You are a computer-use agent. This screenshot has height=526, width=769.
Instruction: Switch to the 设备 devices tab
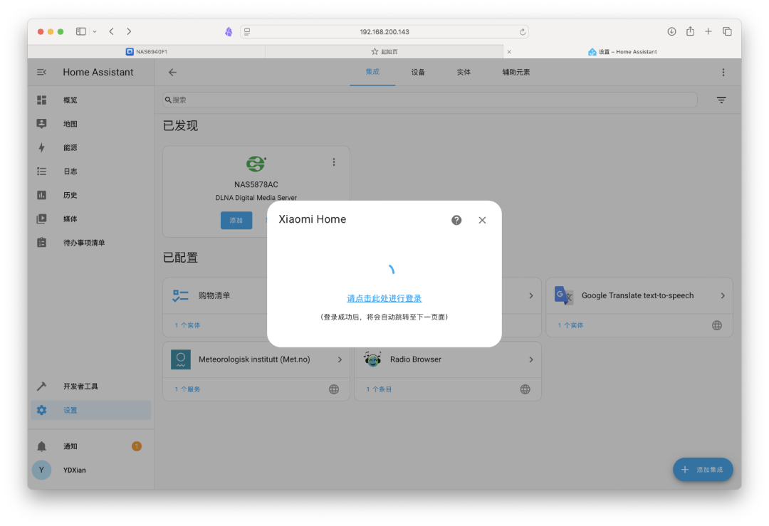click(x=418, y=73)
